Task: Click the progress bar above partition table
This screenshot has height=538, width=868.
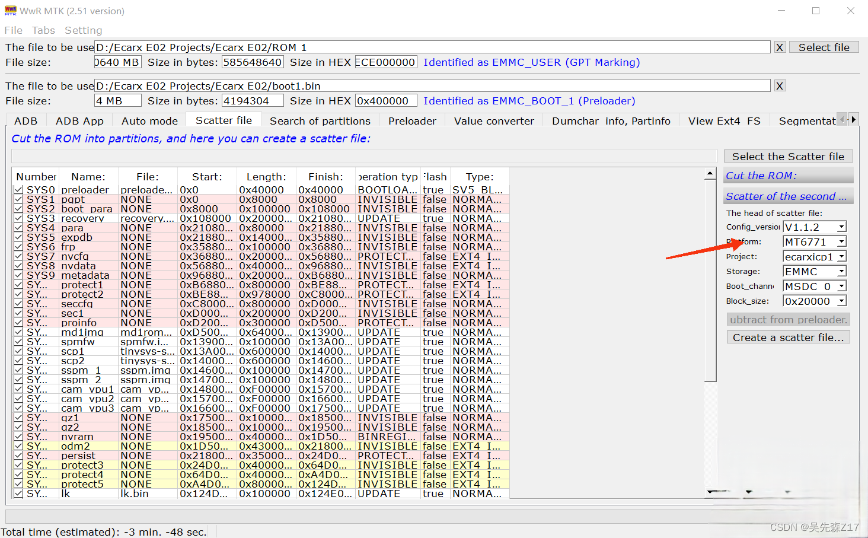Action: (364, 156)
